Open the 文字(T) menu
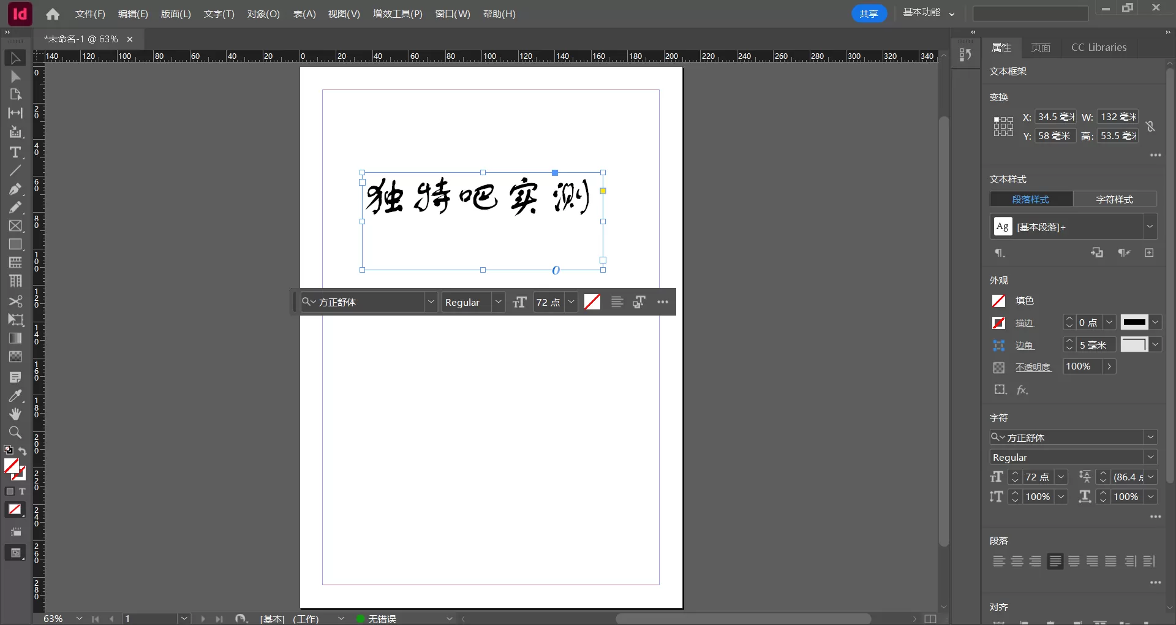This screenshot has width=1176, height=625. click(218, 13)
